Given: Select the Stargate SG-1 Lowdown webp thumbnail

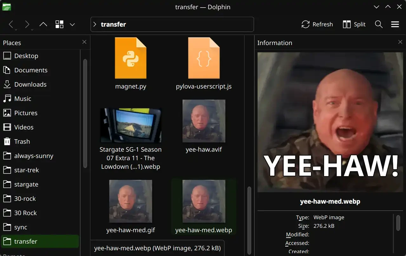Looking at the screenshot, I should coord(131,125).
